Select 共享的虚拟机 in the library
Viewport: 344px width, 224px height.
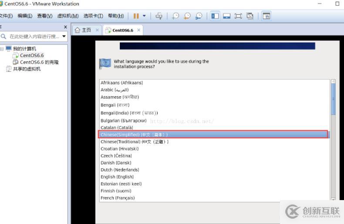(x=27, y=69)
